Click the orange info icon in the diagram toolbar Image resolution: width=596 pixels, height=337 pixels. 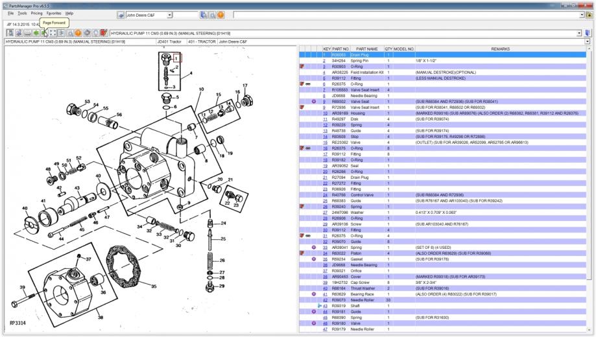click(78, 32)
